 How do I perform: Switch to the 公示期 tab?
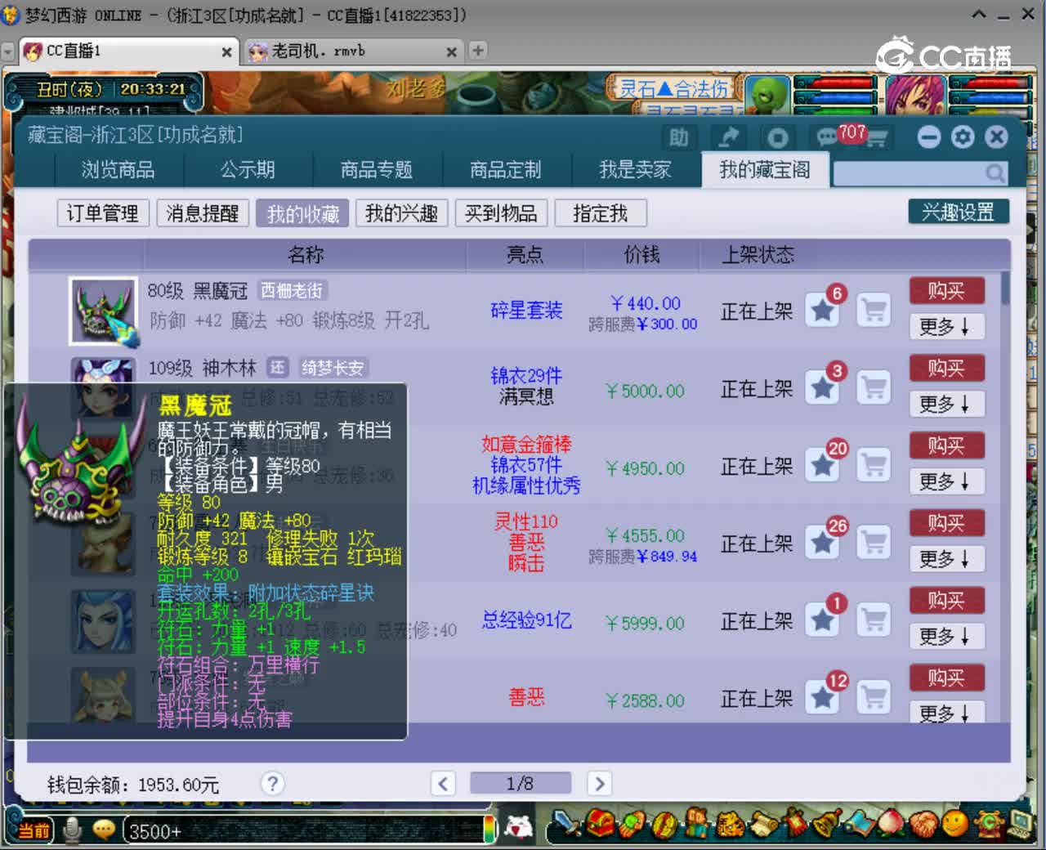[248, 170]
